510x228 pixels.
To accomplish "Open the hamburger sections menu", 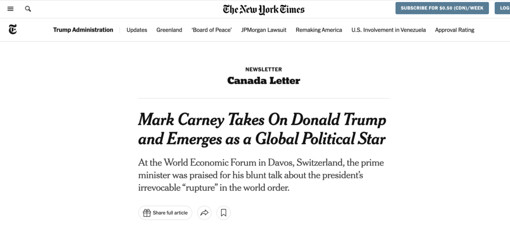I will tap(10, 9).
